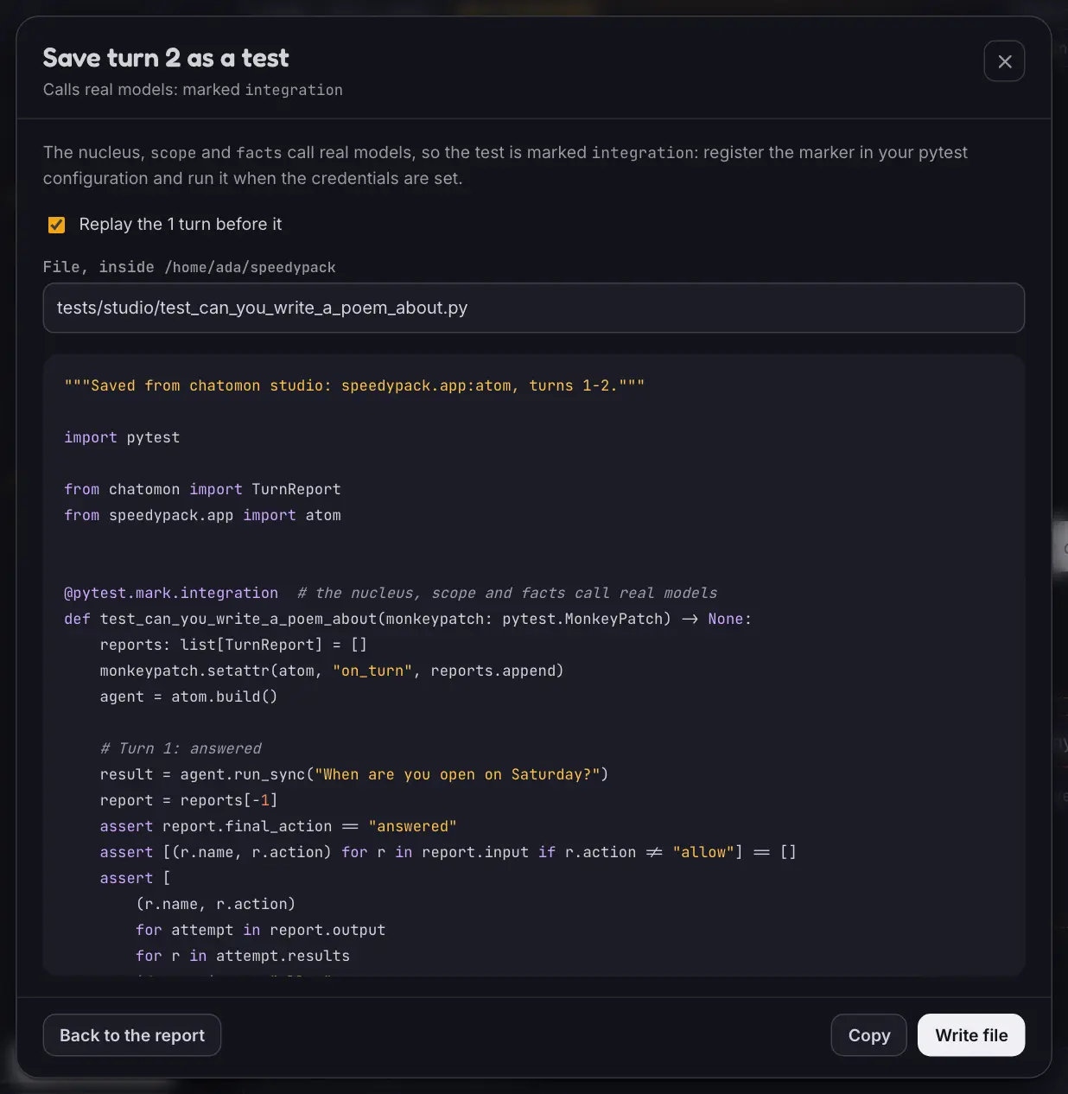Click the 'Replay the 1 turn before it' label
The image size is (1068, 1094).
pos(181,225)
